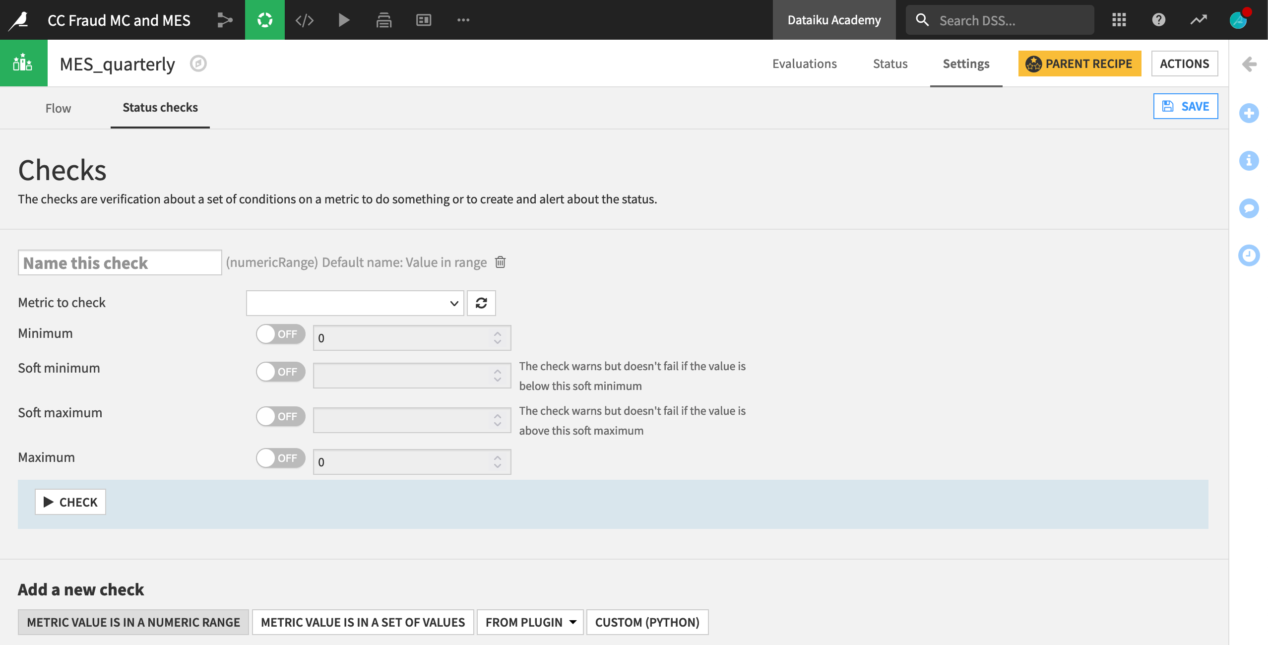Image resolution: width=1268 pixels, height=645 pixels.
Task: Run the CHECK button
Action: click(70, 502)
